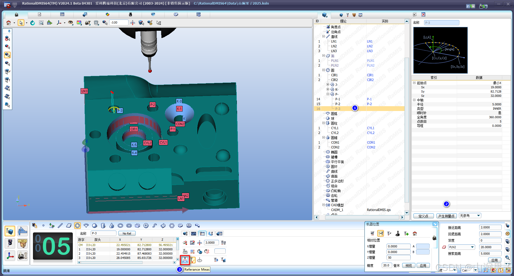Collapse the 起始点 property group

(414, 83)
